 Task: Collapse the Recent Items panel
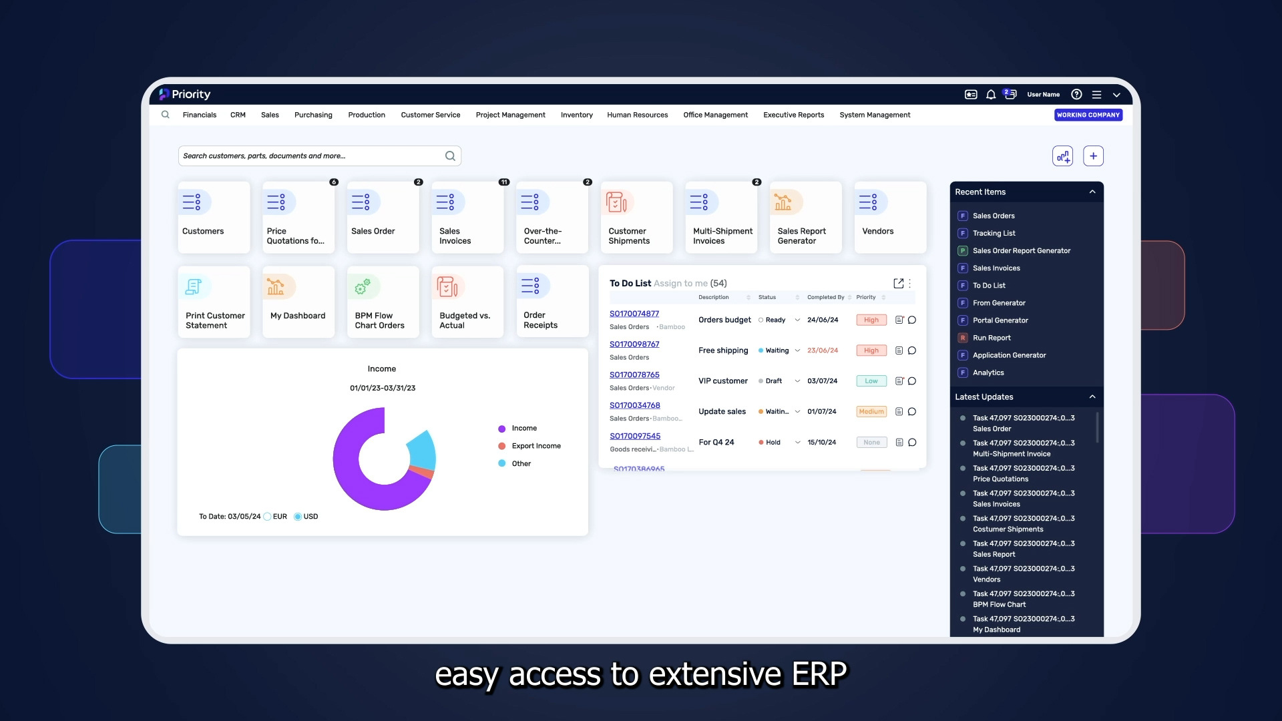(x=1093, y=192)
